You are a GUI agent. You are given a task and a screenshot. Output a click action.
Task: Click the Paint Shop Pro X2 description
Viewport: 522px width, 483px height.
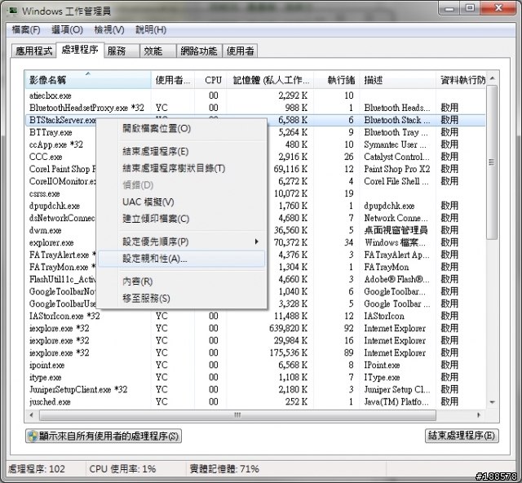coord(397,169)
